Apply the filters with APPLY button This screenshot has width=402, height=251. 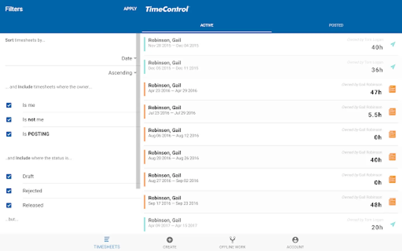point(130,9)
